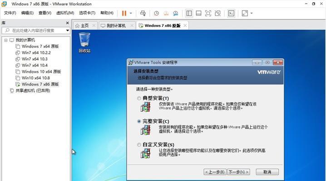
Task: Click the 取消 cancel button
Action: click(267, 172)
